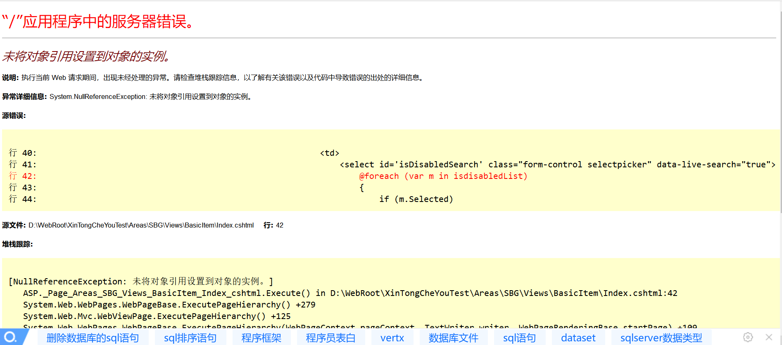The height and width of the screenshot is (345, 782).
Task: Click the red server error heading
Action: point(98,21)
